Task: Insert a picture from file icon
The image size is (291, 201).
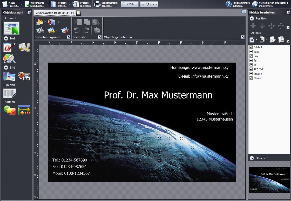Action: point(9,76)
